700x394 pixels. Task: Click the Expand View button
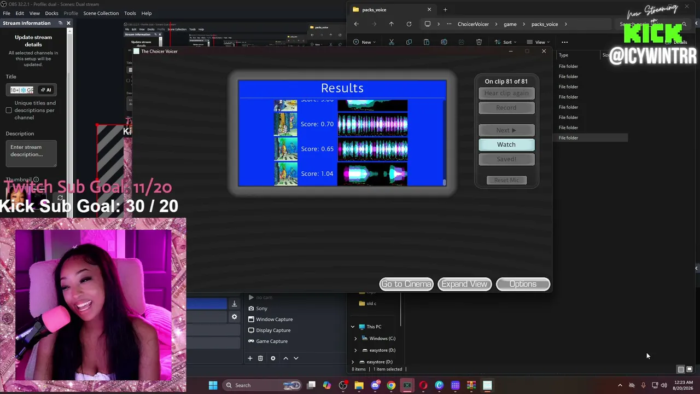464,284
